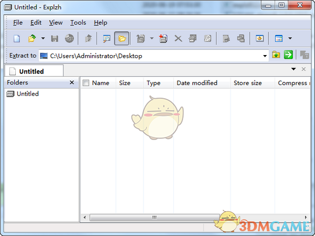Maximize the Explzh window
This screenshot has height=236, width=315.
(281, 5)
